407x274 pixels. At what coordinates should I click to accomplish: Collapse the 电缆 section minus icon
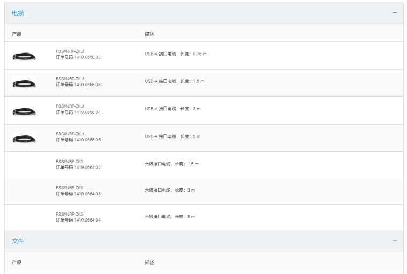[395, 13]
